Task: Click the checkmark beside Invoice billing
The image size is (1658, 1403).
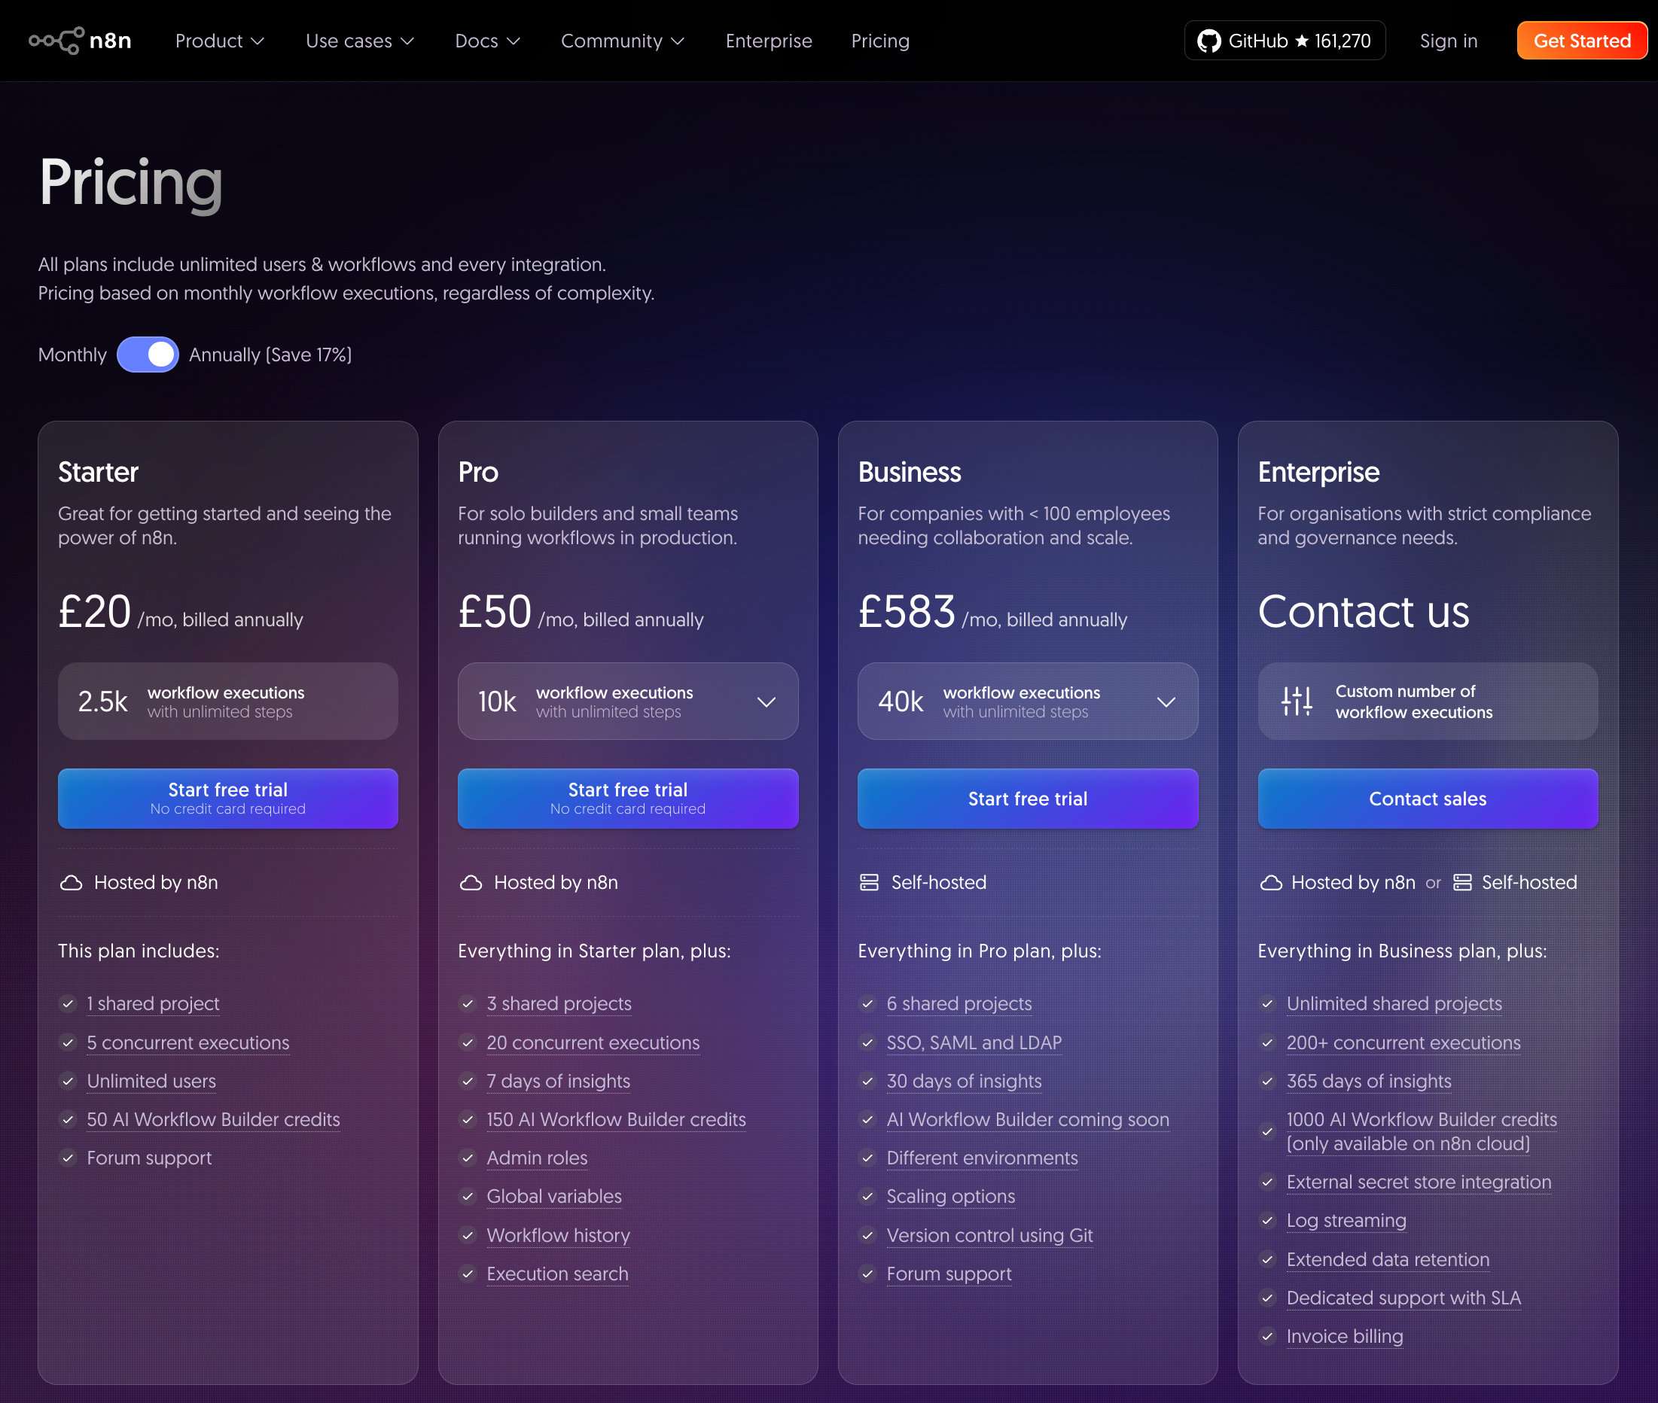Action: click(x=1267, y=1337)
